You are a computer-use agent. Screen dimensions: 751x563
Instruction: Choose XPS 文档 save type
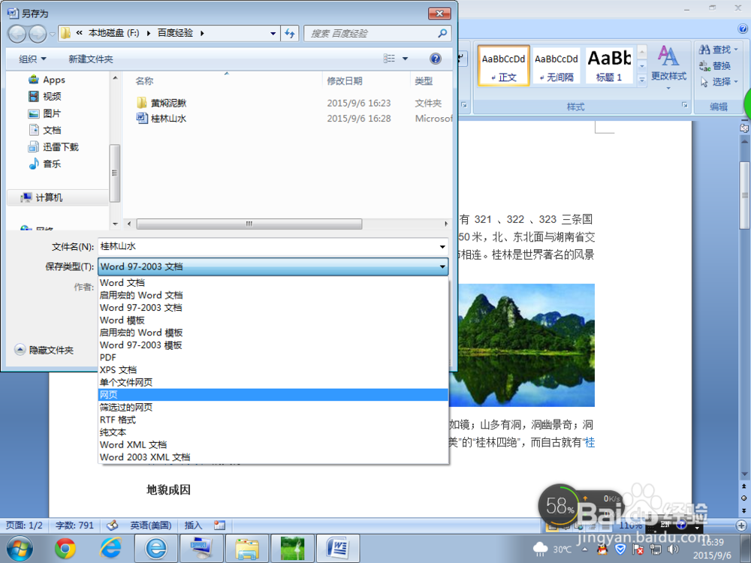[273, 369]
